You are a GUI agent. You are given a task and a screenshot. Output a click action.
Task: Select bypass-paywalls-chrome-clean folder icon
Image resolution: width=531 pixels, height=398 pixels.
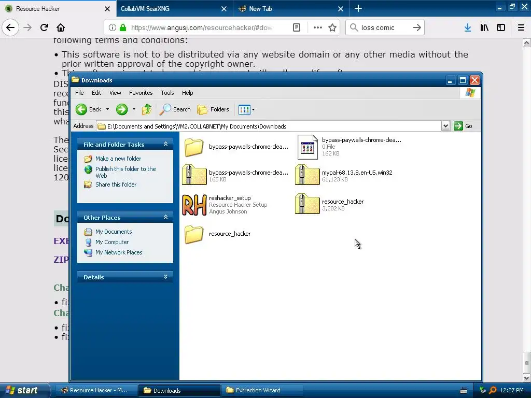click(194, 147)
